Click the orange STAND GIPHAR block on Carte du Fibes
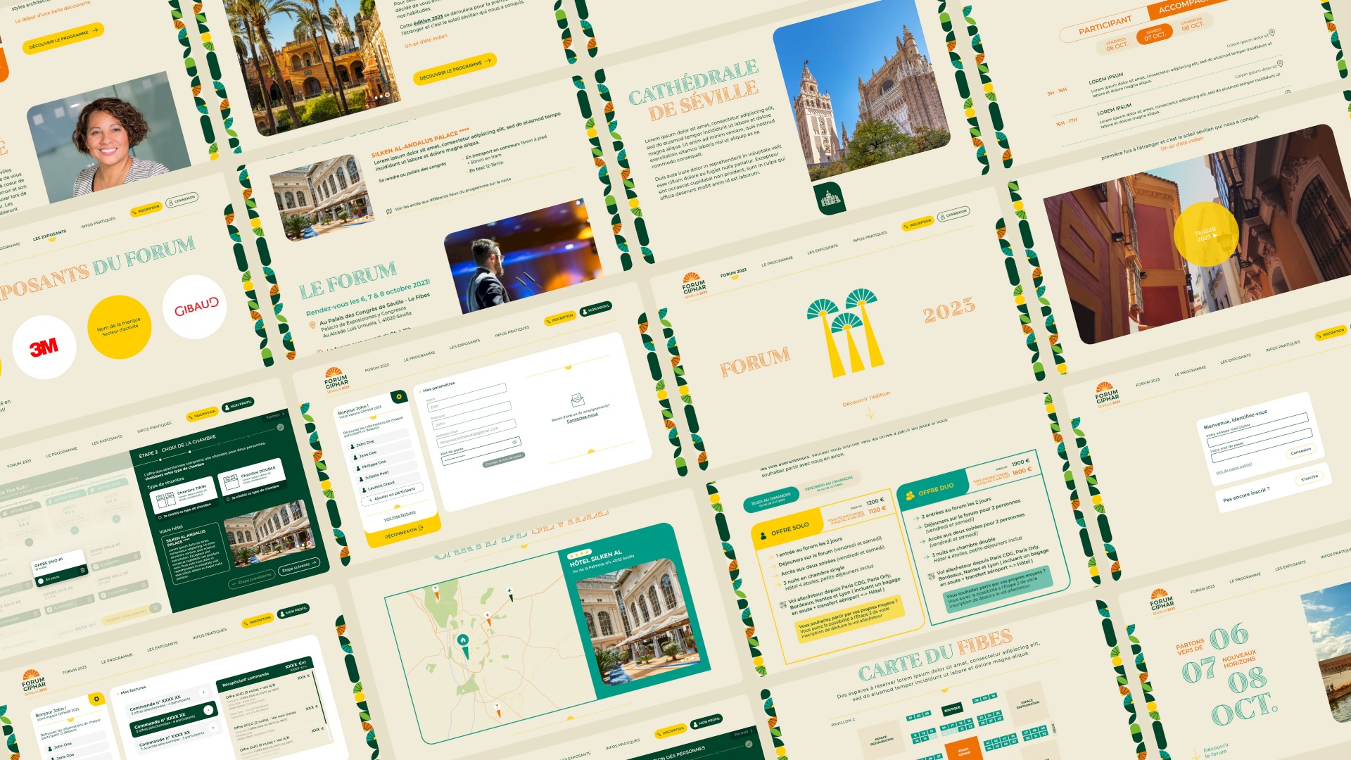This screenshot has width=1351, height=760. (964, 749)
